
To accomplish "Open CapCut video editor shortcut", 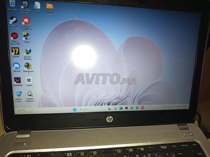I will [x=29, y=80].
